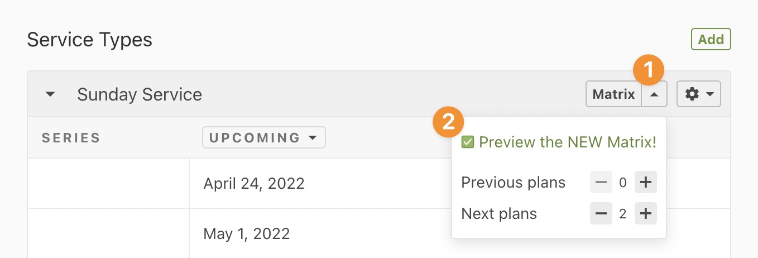This screenshot has width=758, height=258.
Task: Select the May 1, 2022 plan
Action: tap(247, 233)
